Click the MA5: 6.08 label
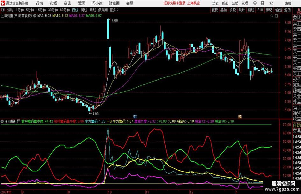Viewport: 301px width, 194px height. 44,16
